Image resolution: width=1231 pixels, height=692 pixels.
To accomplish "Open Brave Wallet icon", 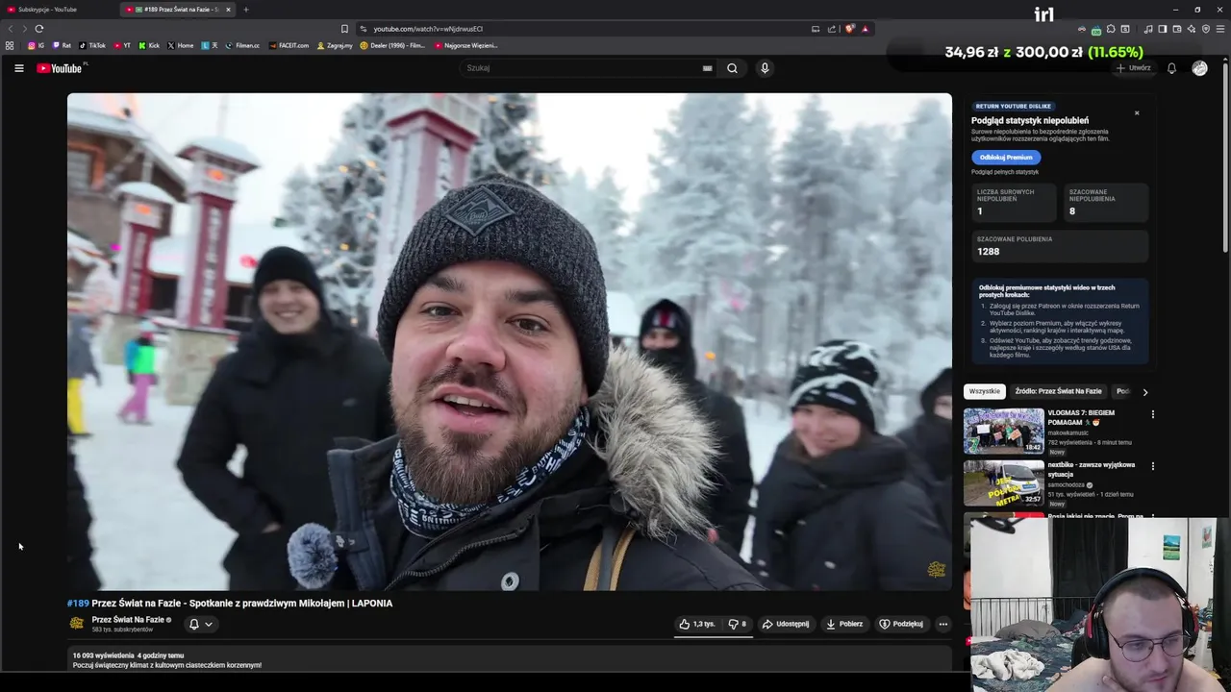I will pos(1177,29).
